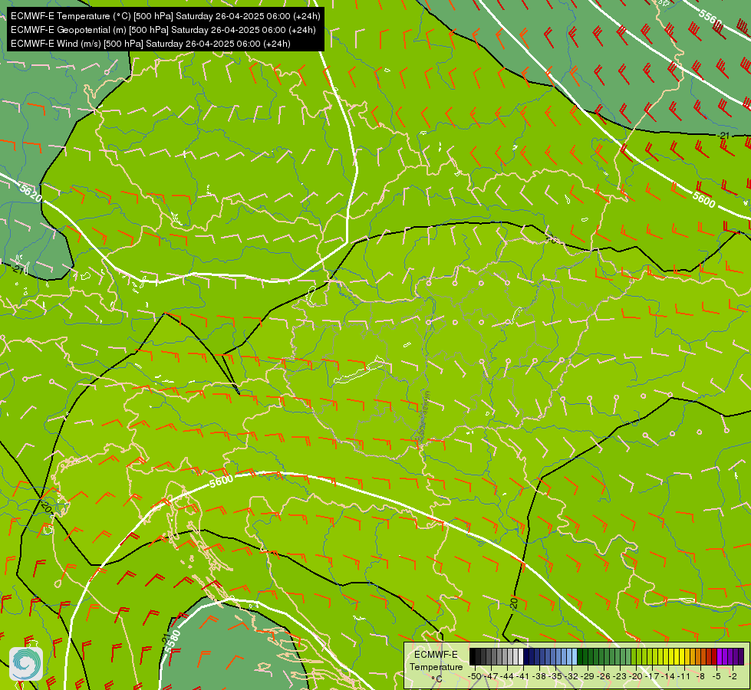Click the -41 value on the legend scale
This screenshot has width=751, height=690.
tap(523, 676)
